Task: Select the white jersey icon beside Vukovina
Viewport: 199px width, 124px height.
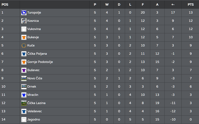Action: point(24,29)
